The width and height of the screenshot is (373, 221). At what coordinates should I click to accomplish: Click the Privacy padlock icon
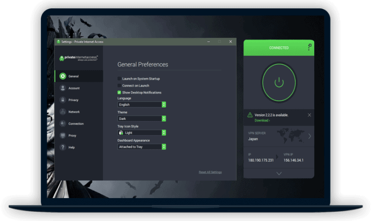click(63, 100)
